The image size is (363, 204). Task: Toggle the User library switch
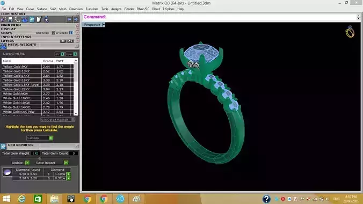(75, 54)
